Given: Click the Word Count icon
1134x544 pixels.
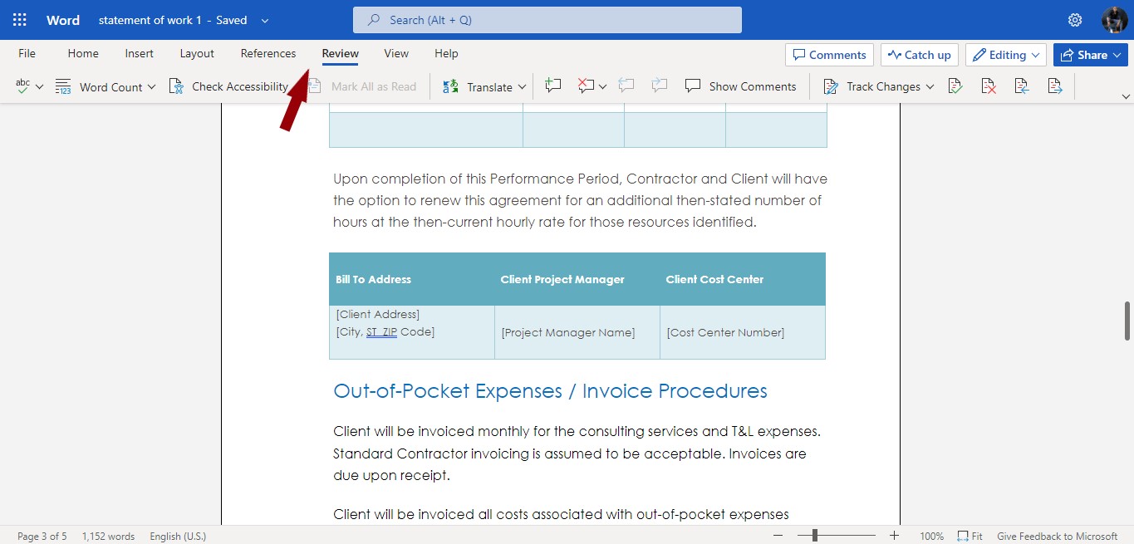Looking at the screenshot, I should pyautogui.click(x=63, y=86).
